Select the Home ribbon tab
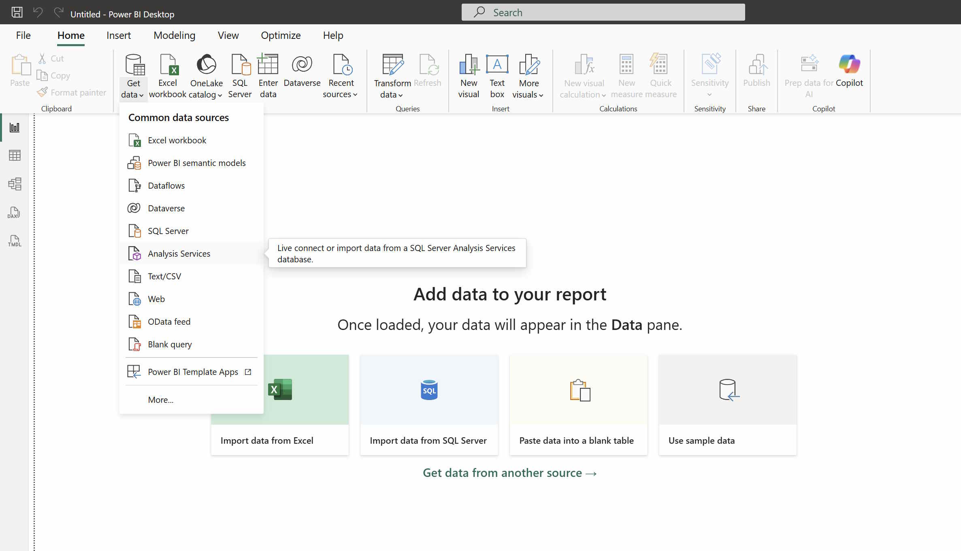 tap(71, 36)
